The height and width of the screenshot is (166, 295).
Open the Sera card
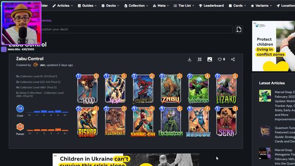tap(226, 122)
